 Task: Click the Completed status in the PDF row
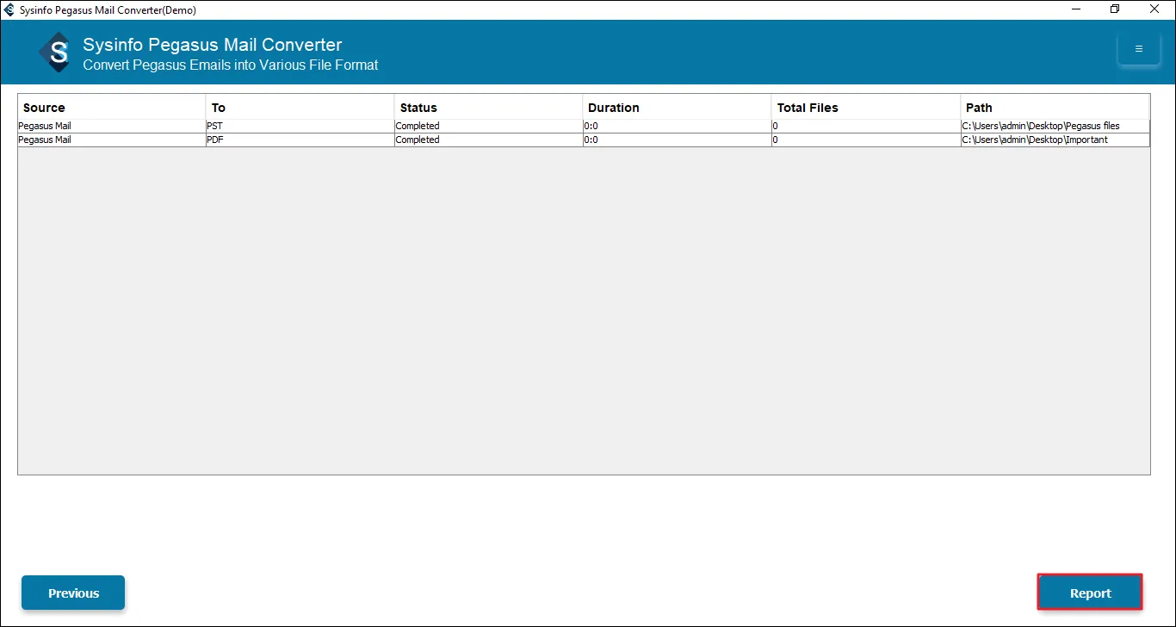489,140
